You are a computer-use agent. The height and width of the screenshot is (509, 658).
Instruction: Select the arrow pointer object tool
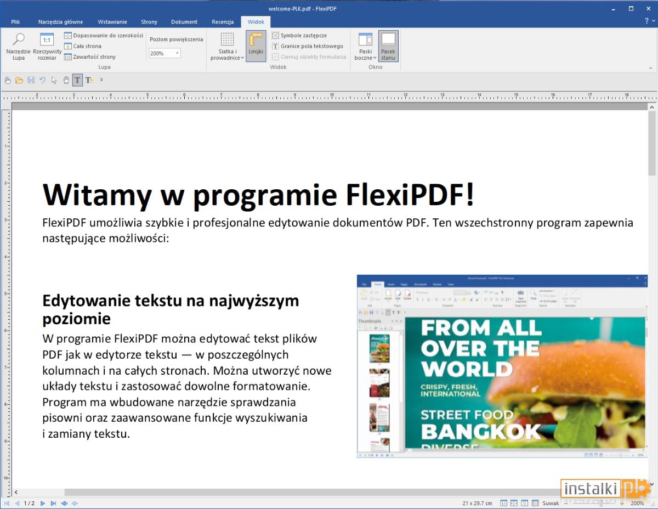(54, 80)
